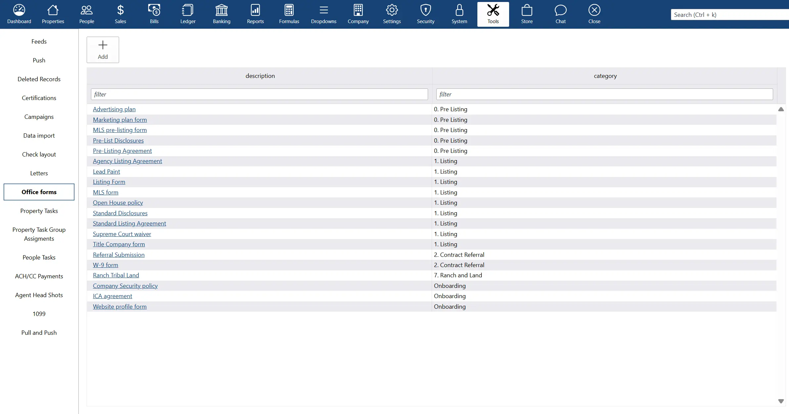789x414 pixels.
Task: Add a new office form
Action: click(103, 50)
